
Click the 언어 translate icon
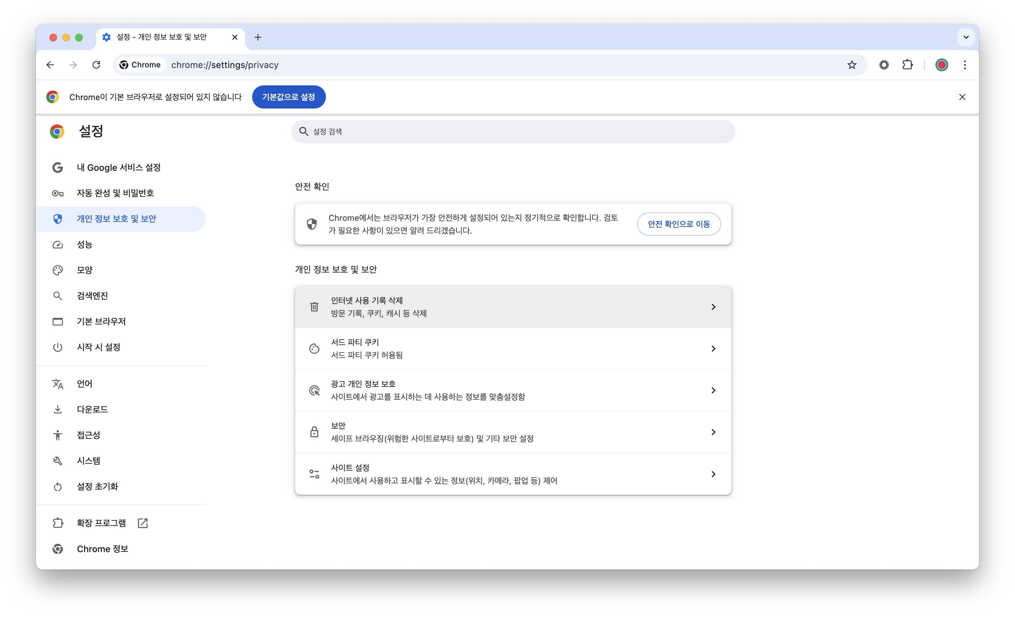tap(58, 384)
